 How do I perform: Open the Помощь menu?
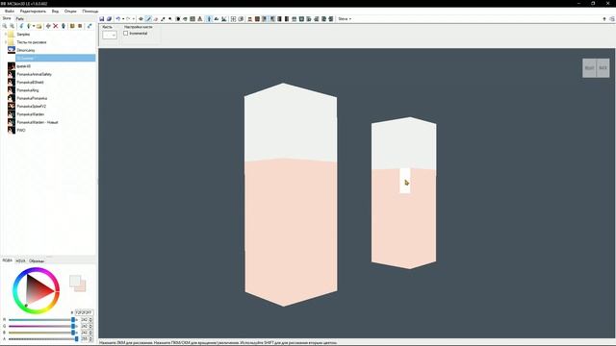[x=90, y=11]
